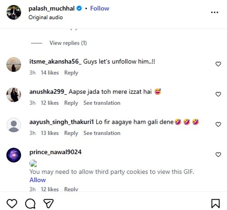See translation of anushka299_ comment

tap(102, 103)
